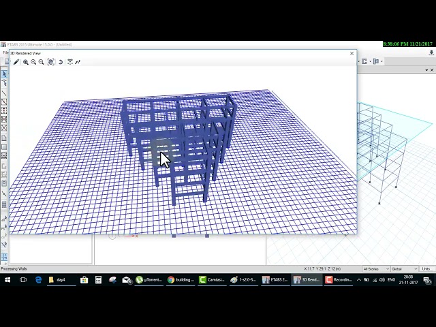Open the All Stories dropdown in status bar
The width and height of the screenshot is (436, 327).
pos(376,269)
